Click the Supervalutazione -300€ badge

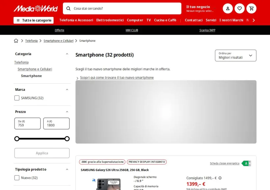pyautogui.click(x=102, y=162)
